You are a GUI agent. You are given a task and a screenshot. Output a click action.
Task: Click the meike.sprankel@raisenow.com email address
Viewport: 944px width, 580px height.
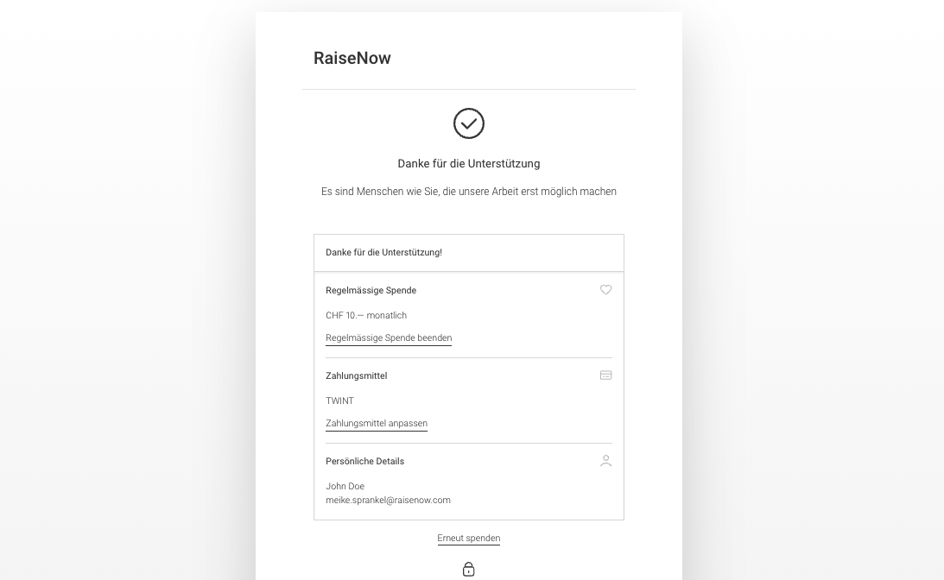(x=388, y=500)
